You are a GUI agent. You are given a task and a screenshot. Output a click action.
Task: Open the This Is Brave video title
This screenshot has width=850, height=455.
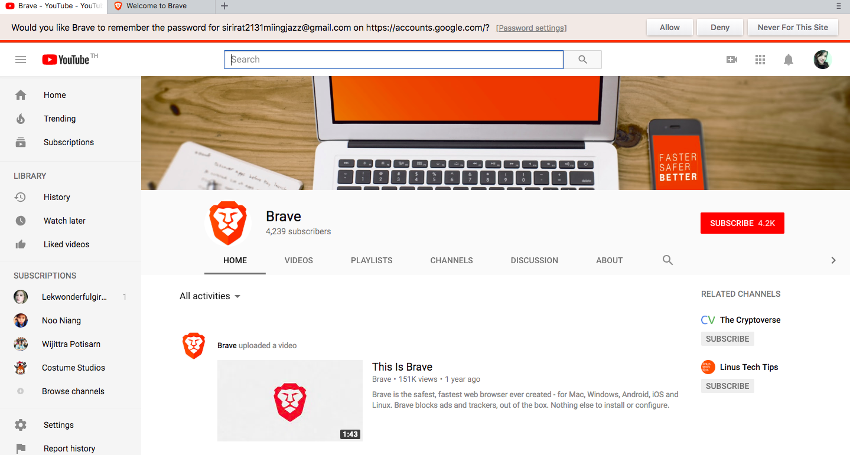[x=402, y=366]
